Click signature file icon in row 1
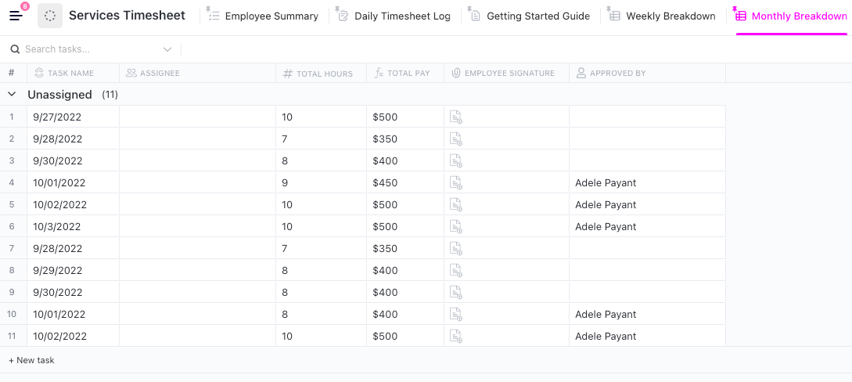The height and width of the screenshot is (382, 852). click(455, 117)
